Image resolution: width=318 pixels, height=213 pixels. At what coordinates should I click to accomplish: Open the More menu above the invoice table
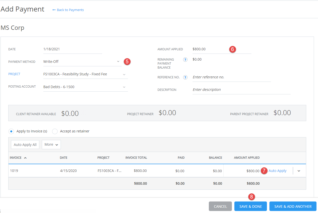click(51, 144)
